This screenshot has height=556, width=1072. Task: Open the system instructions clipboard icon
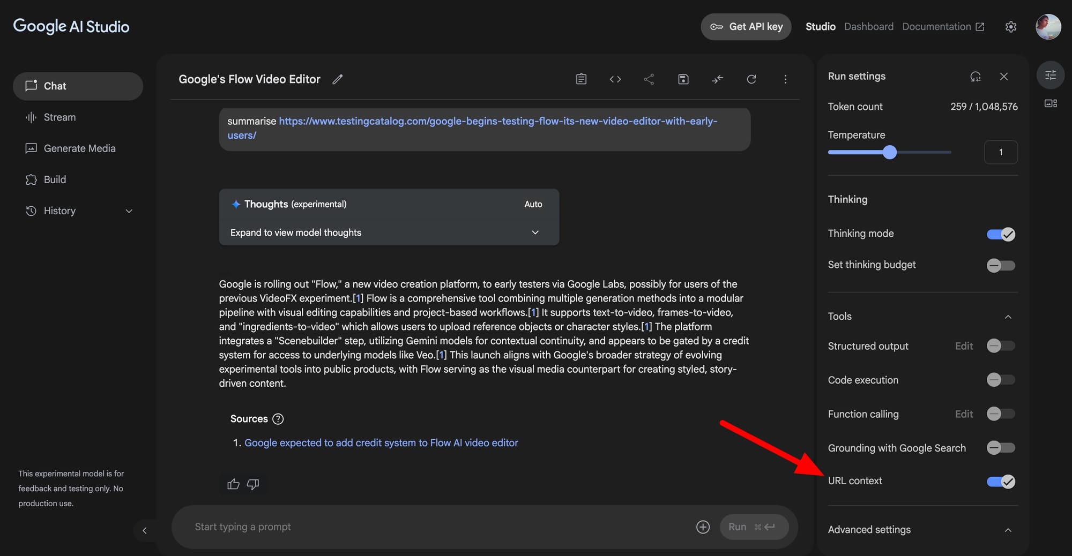(x=581, y=79)
